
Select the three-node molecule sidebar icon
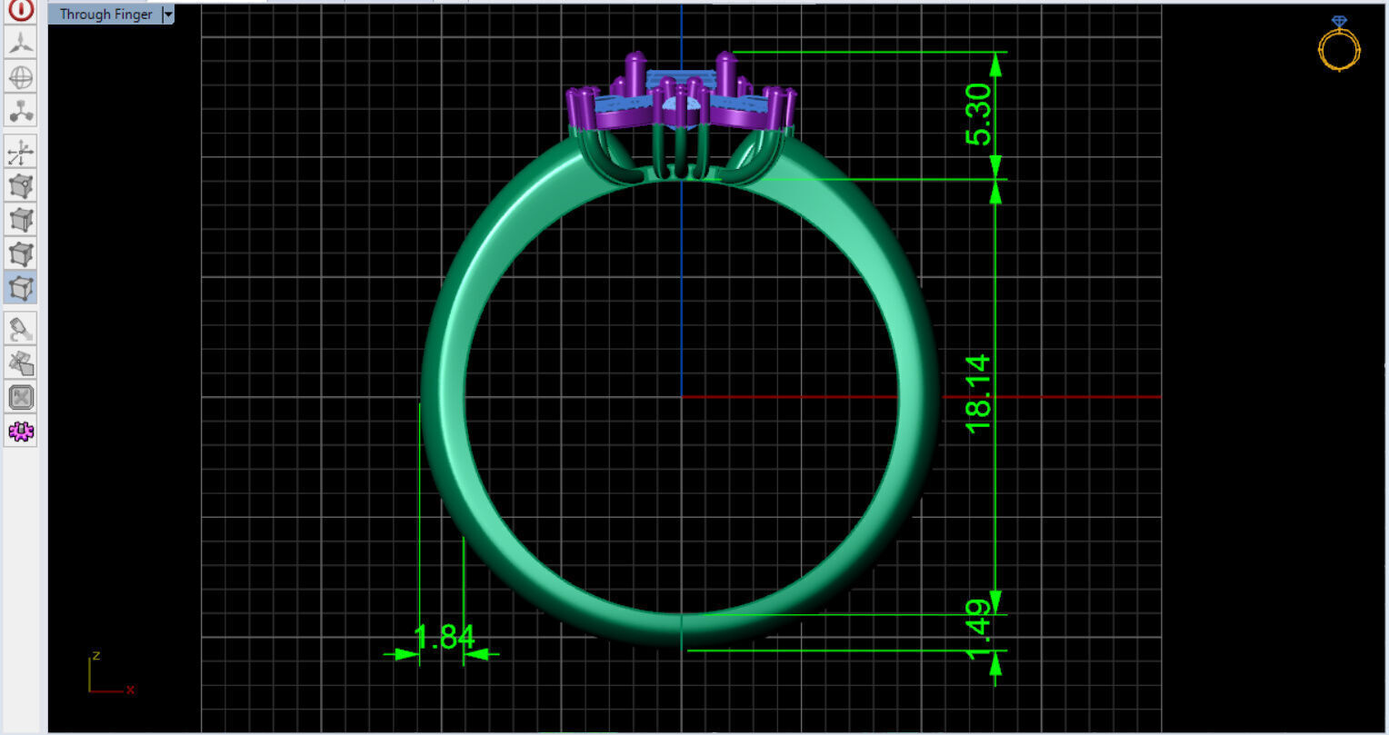[x=20, y=112]
